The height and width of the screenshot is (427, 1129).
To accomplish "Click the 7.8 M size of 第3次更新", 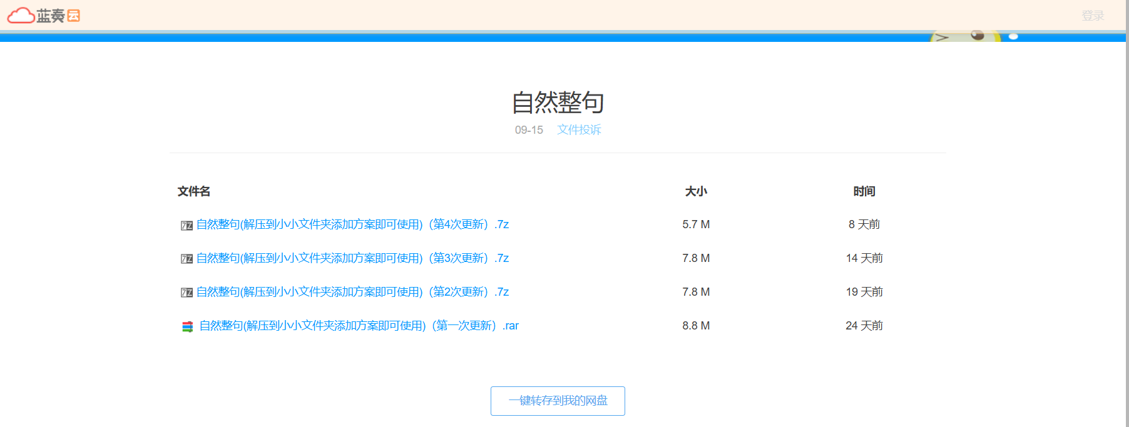I will coord(696,258).
